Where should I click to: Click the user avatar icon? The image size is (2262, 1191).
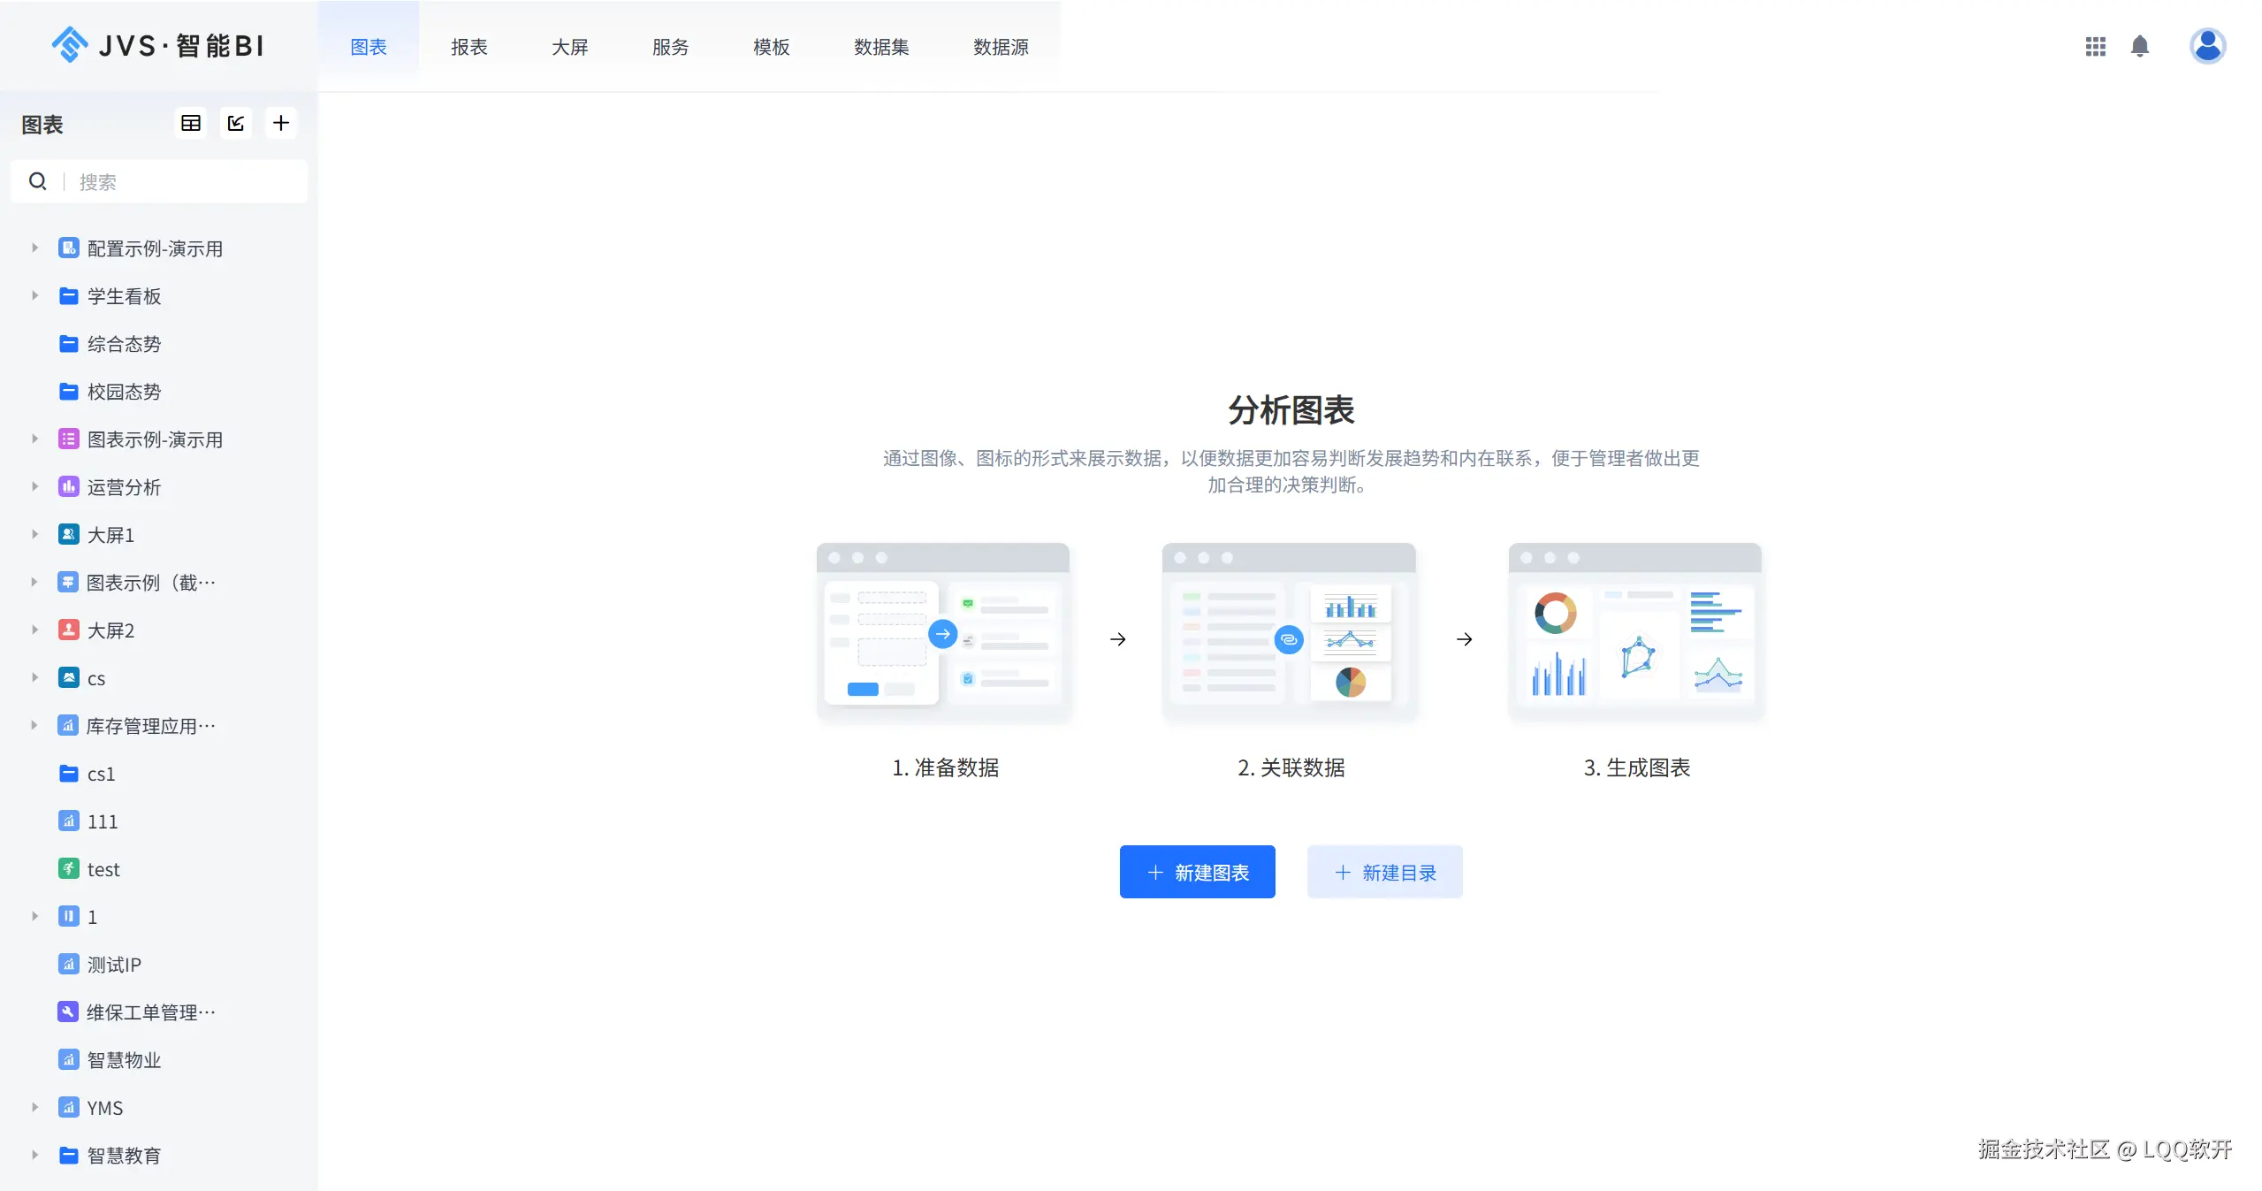(2207, 46)
